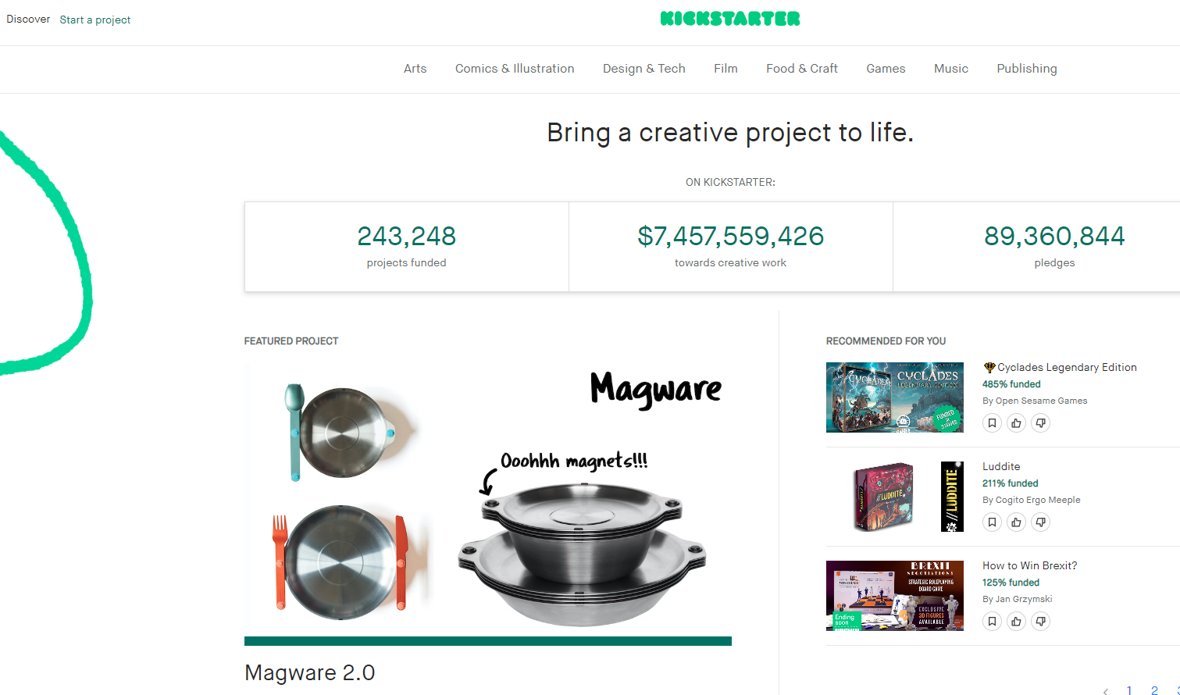Open the Magware 2.0 project title
1180x695 pixels.
click(x=310, y=672)
